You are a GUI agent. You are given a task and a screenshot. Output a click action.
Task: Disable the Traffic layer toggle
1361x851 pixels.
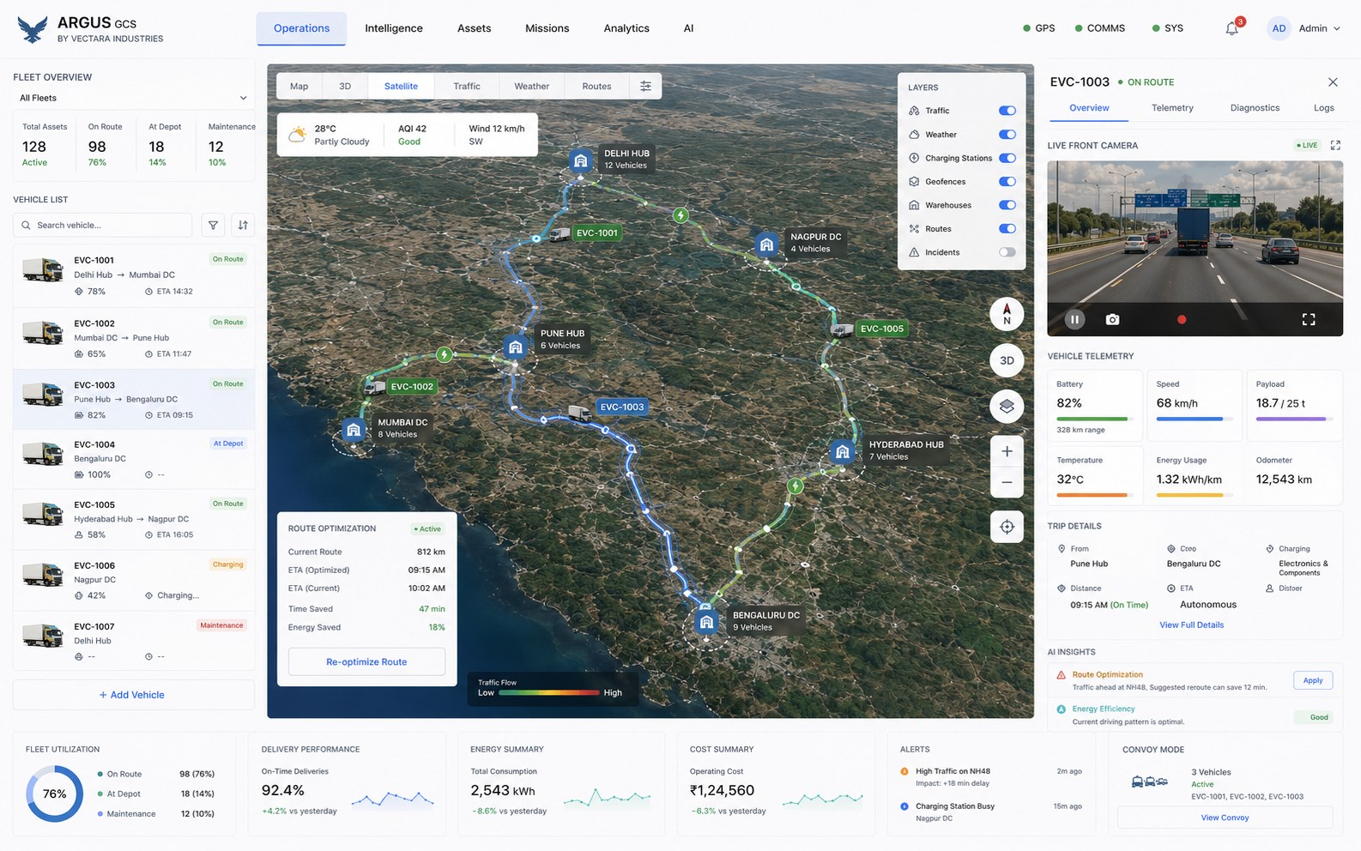tap(1007, 111)
